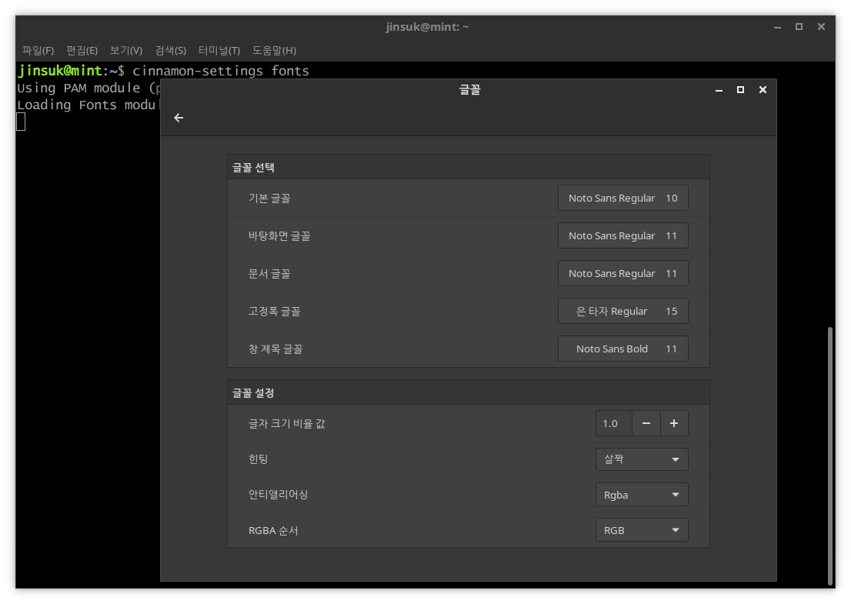The image size is (851, 604).
Task: Minimize the jinsuk@mint terminal window
Action: point(777,27)
